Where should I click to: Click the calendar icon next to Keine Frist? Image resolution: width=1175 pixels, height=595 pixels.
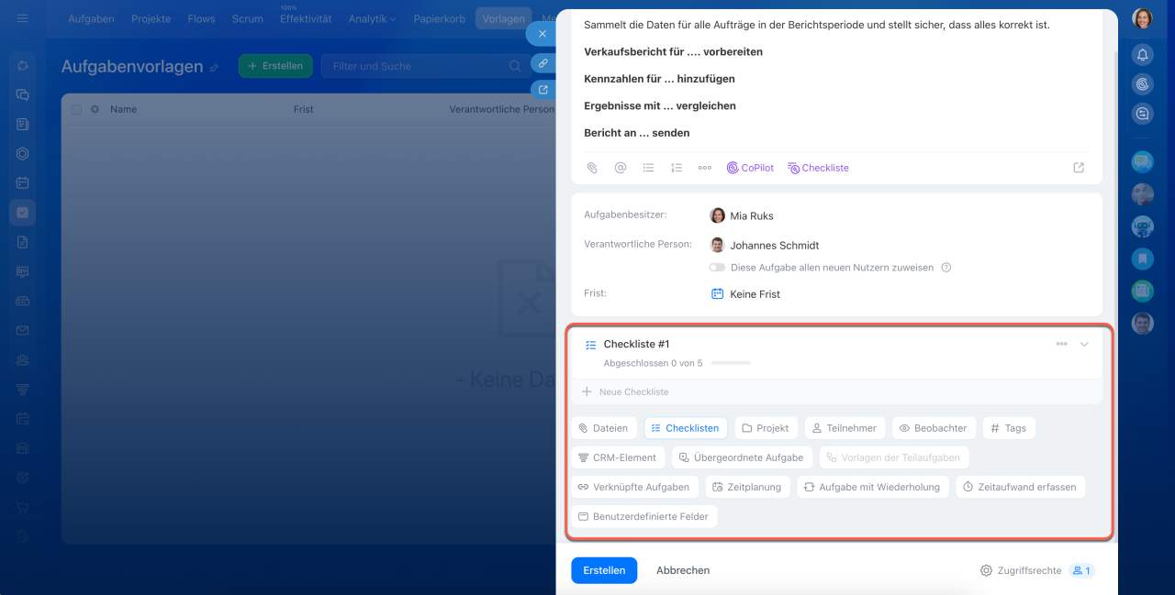[718, 293]
